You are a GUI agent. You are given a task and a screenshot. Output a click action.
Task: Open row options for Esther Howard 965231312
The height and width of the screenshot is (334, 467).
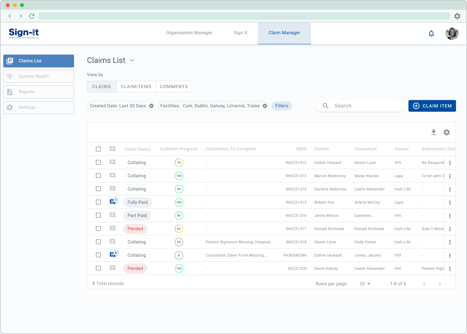[x=450, y=163]
